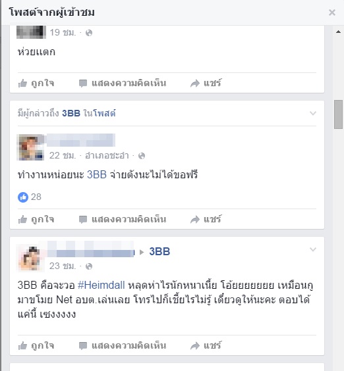
Task: View the 28 likes reaction count
Action: tap(30, 197)
